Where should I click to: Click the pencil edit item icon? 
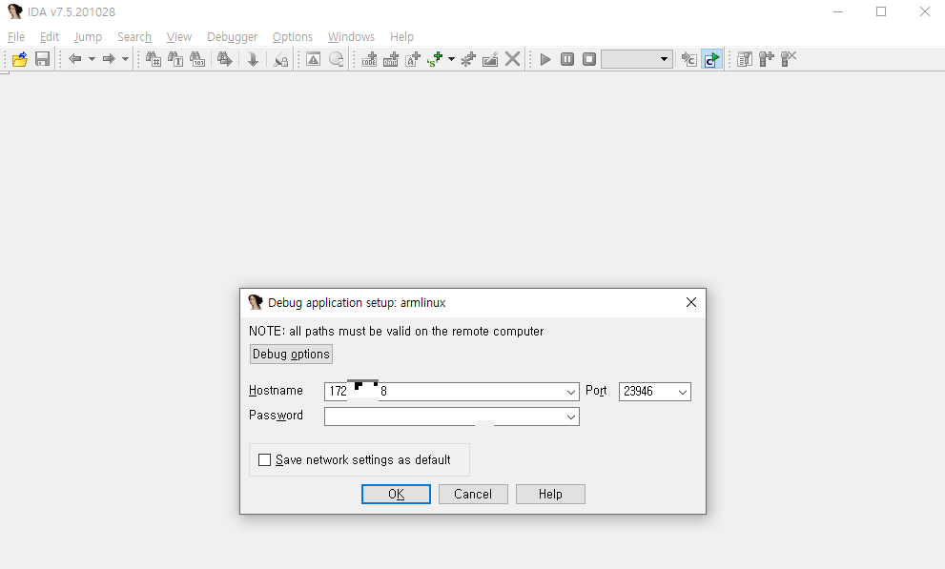(x=490, y=59)
